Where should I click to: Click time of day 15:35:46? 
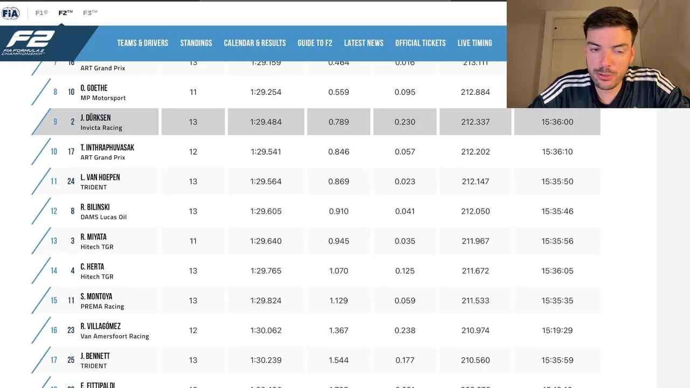click(557, 211)
